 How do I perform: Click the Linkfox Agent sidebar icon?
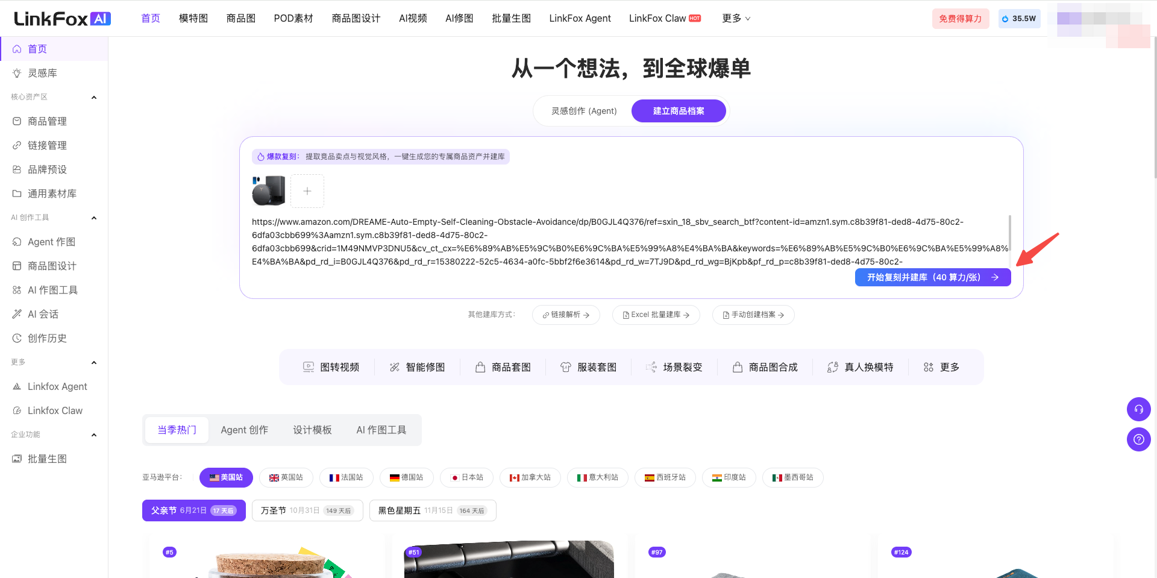pyautogui.click(x=17, y=386)
